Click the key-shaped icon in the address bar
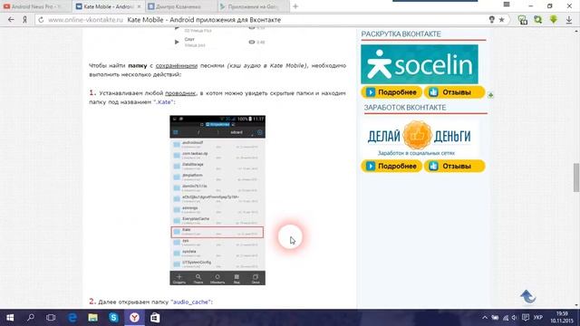 point(491,20)
